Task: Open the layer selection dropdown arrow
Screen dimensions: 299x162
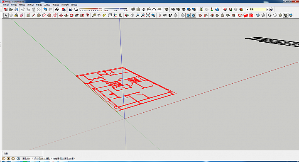Action: pos(267,9)
